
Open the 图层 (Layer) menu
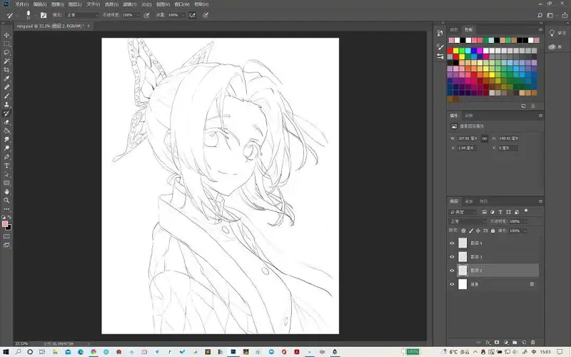click(75, 4)
